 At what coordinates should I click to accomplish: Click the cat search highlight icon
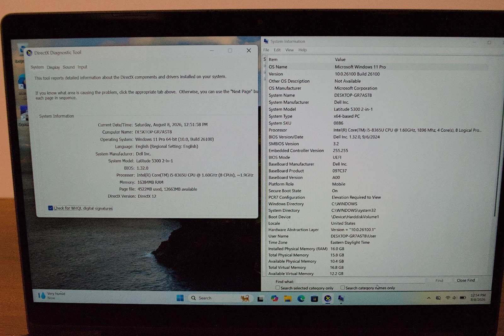245,298
